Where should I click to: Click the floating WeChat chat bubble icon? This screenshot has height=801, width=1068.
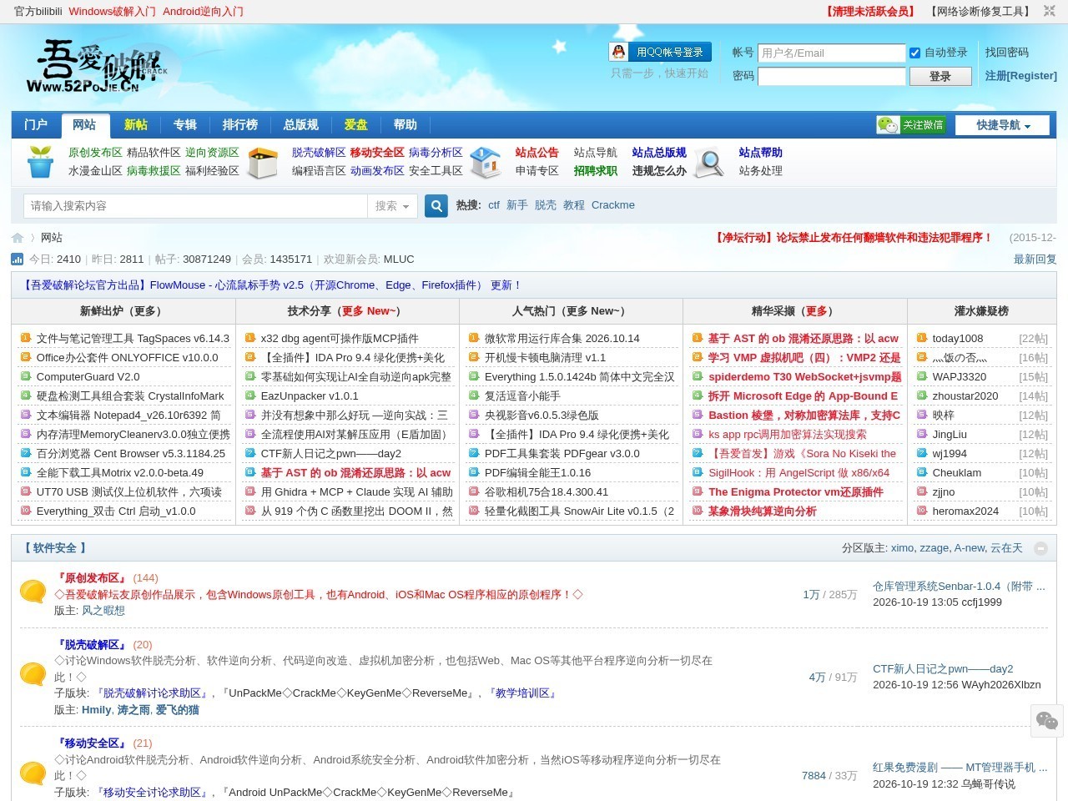pyautogui.click(x=1046, y=720)
